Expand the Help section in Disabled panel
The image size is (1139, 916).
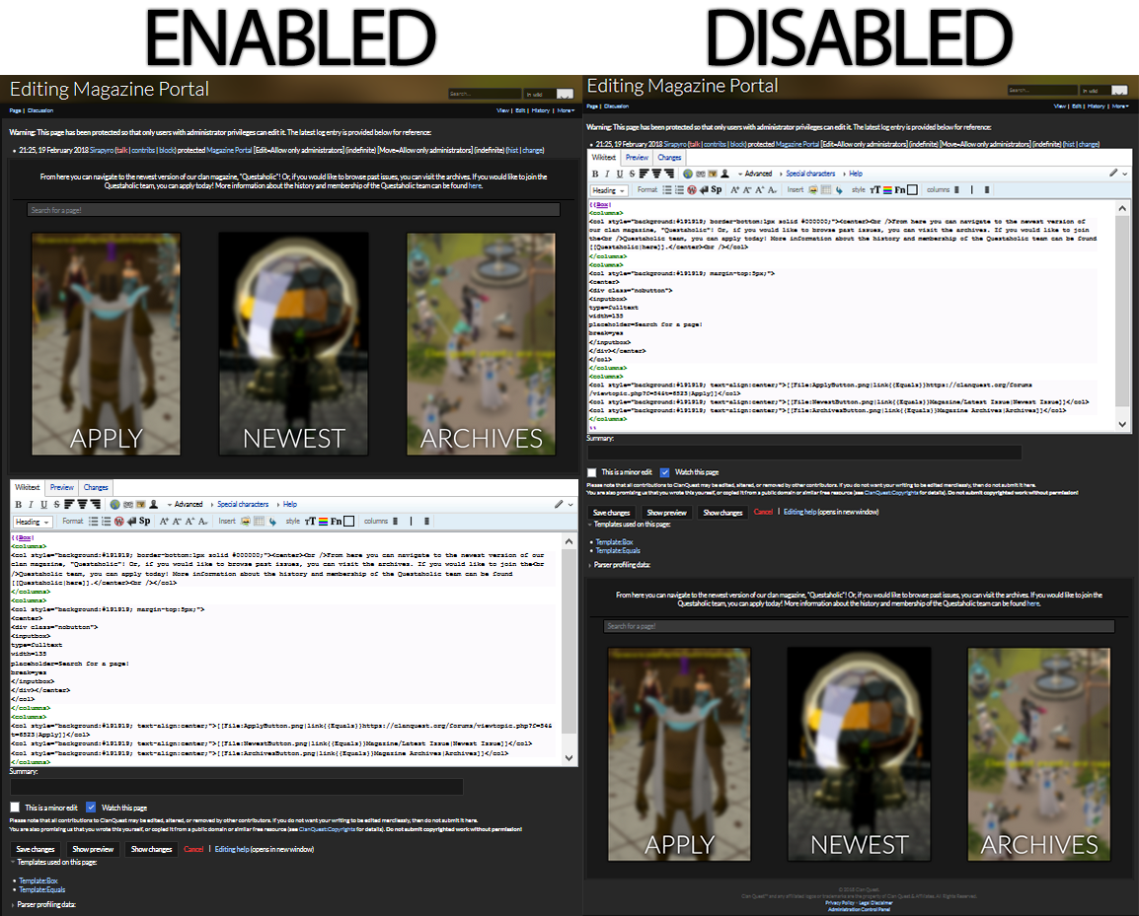pos(853,174)
